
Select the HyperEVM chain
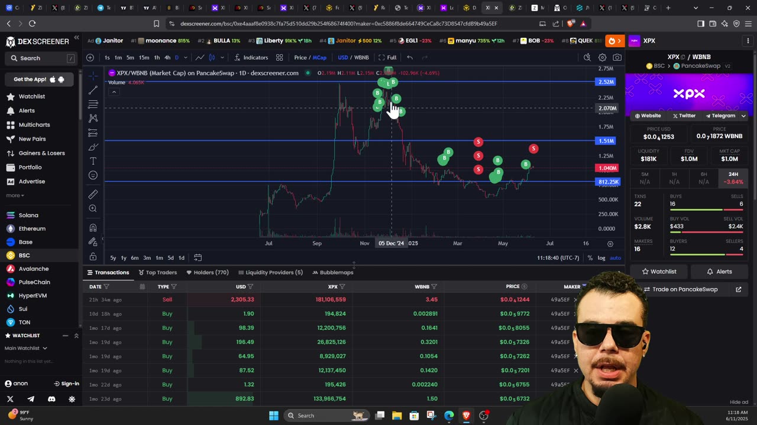[x=33, y=296]
